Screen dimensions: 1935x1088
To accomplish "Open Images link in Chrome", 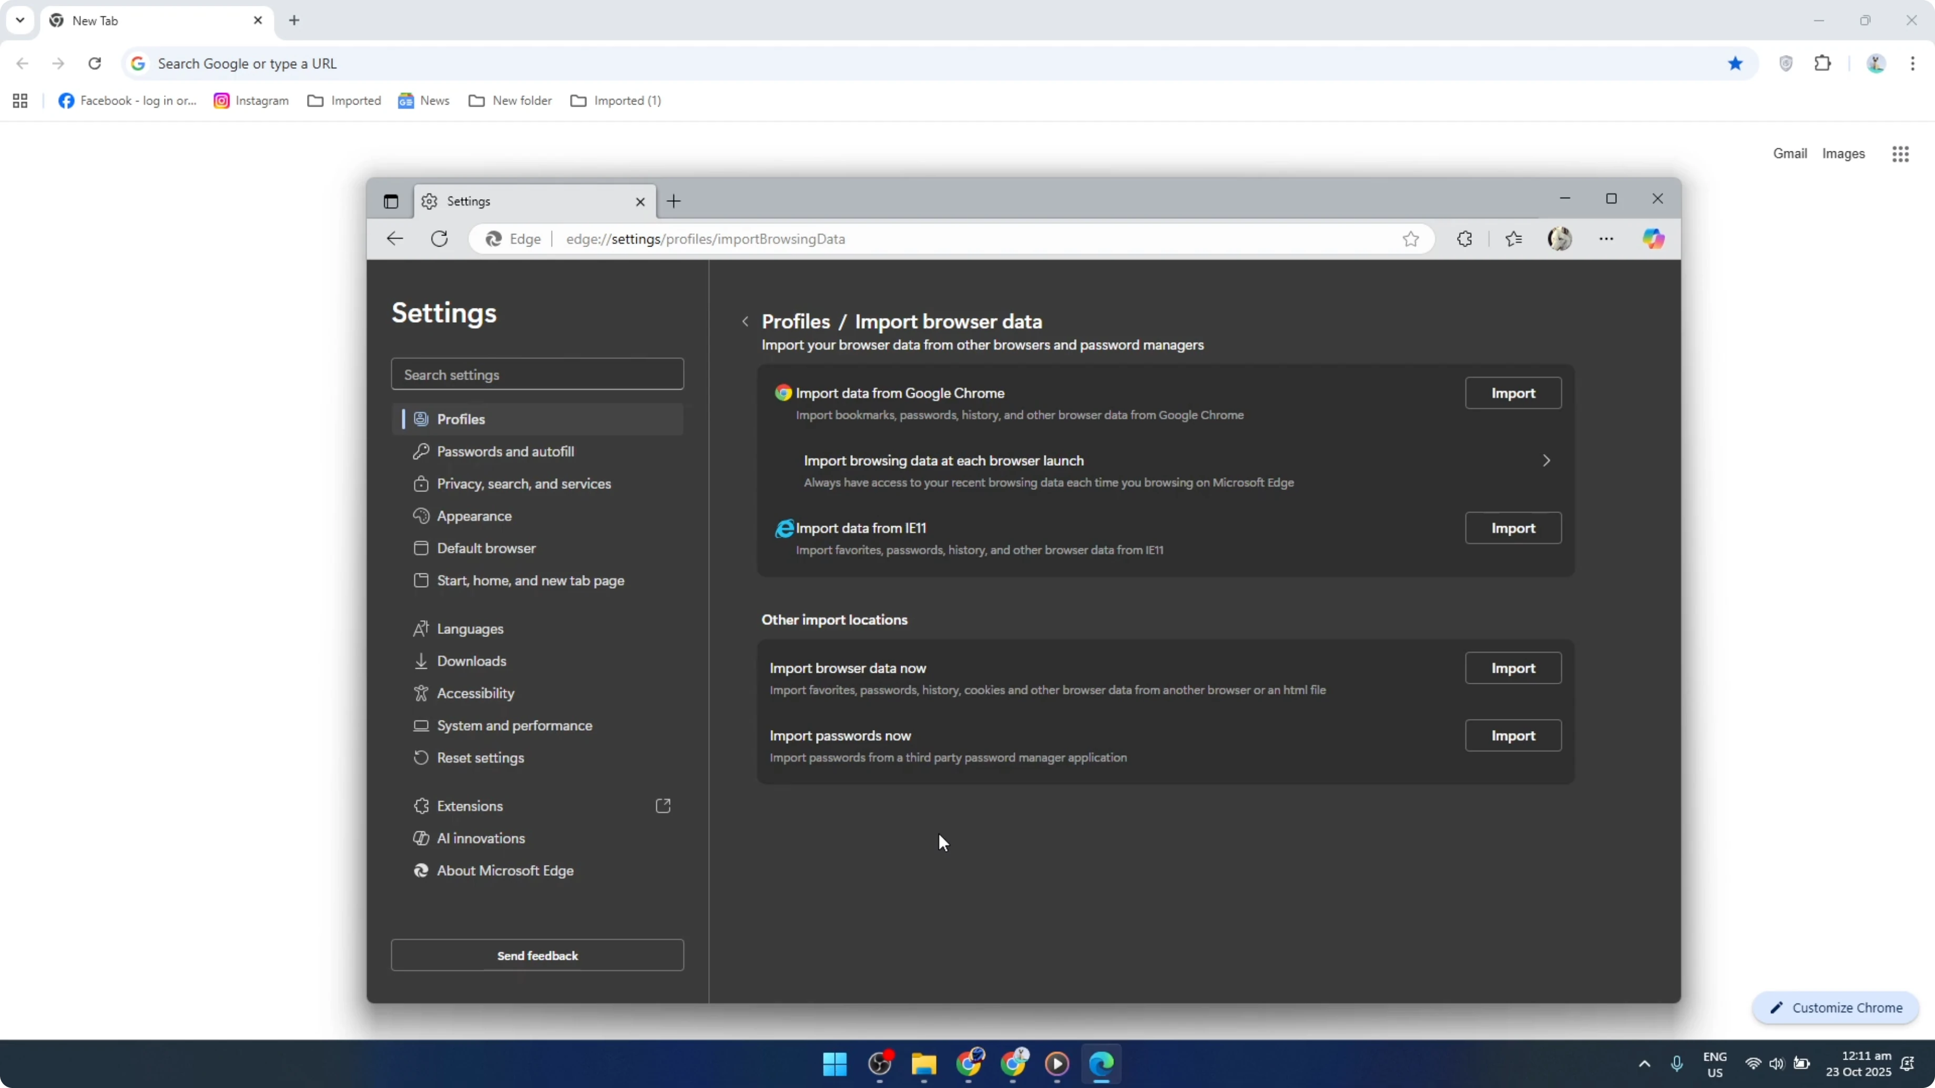I will (x=1844, y=153).
